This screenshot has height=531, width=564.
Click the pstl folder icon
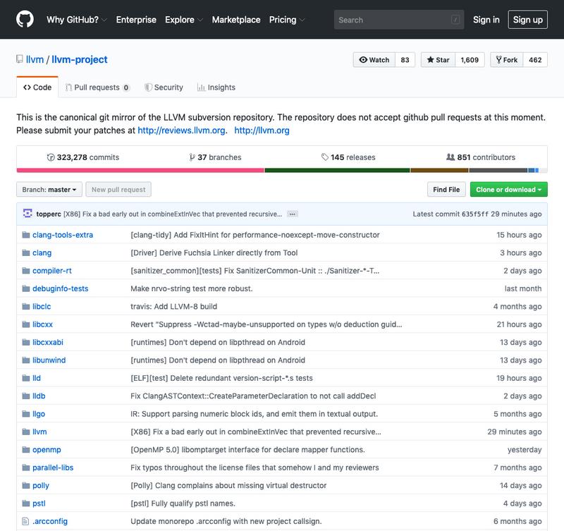click(x=26, y=503)
